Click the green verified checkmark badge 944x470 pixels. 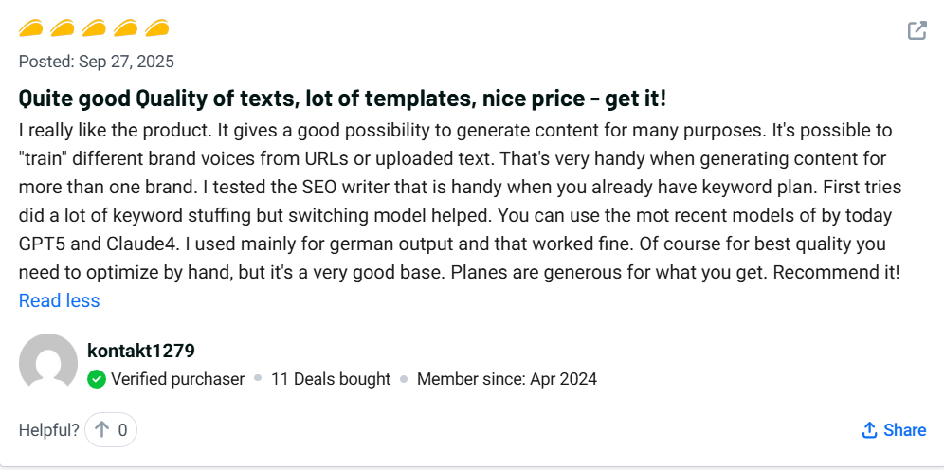(x=97, y=379)
